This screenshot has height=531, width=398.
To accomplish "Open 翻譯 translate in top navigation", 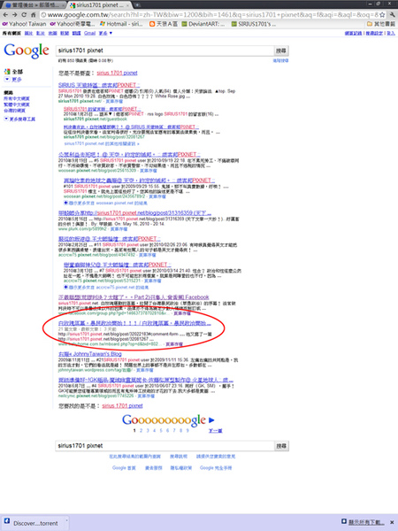I will [77, 34].
